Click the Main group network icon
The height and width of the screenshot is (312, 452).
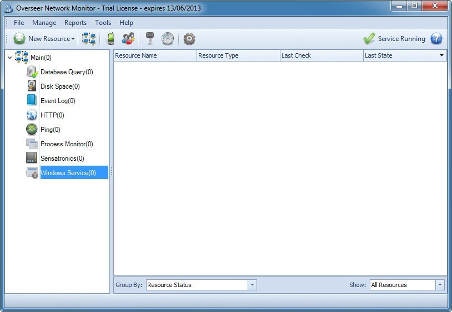pyautogui.click(x=22, y=57)
